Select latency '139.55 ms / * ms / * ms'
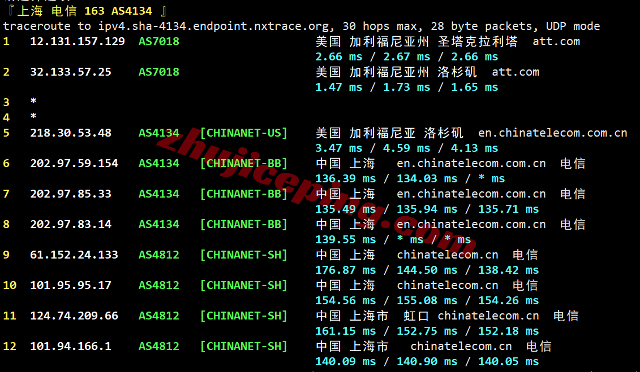The image size is (640, 372). tap(393, 240)
